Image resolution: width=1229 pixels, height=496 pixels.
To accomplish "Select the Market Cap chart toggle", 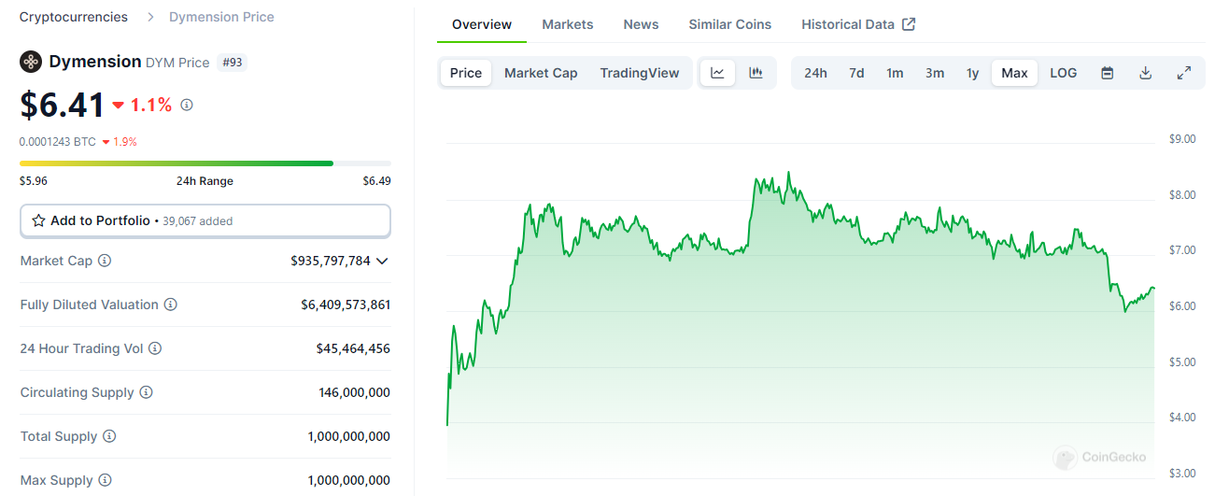I will [x=541, y=73].
